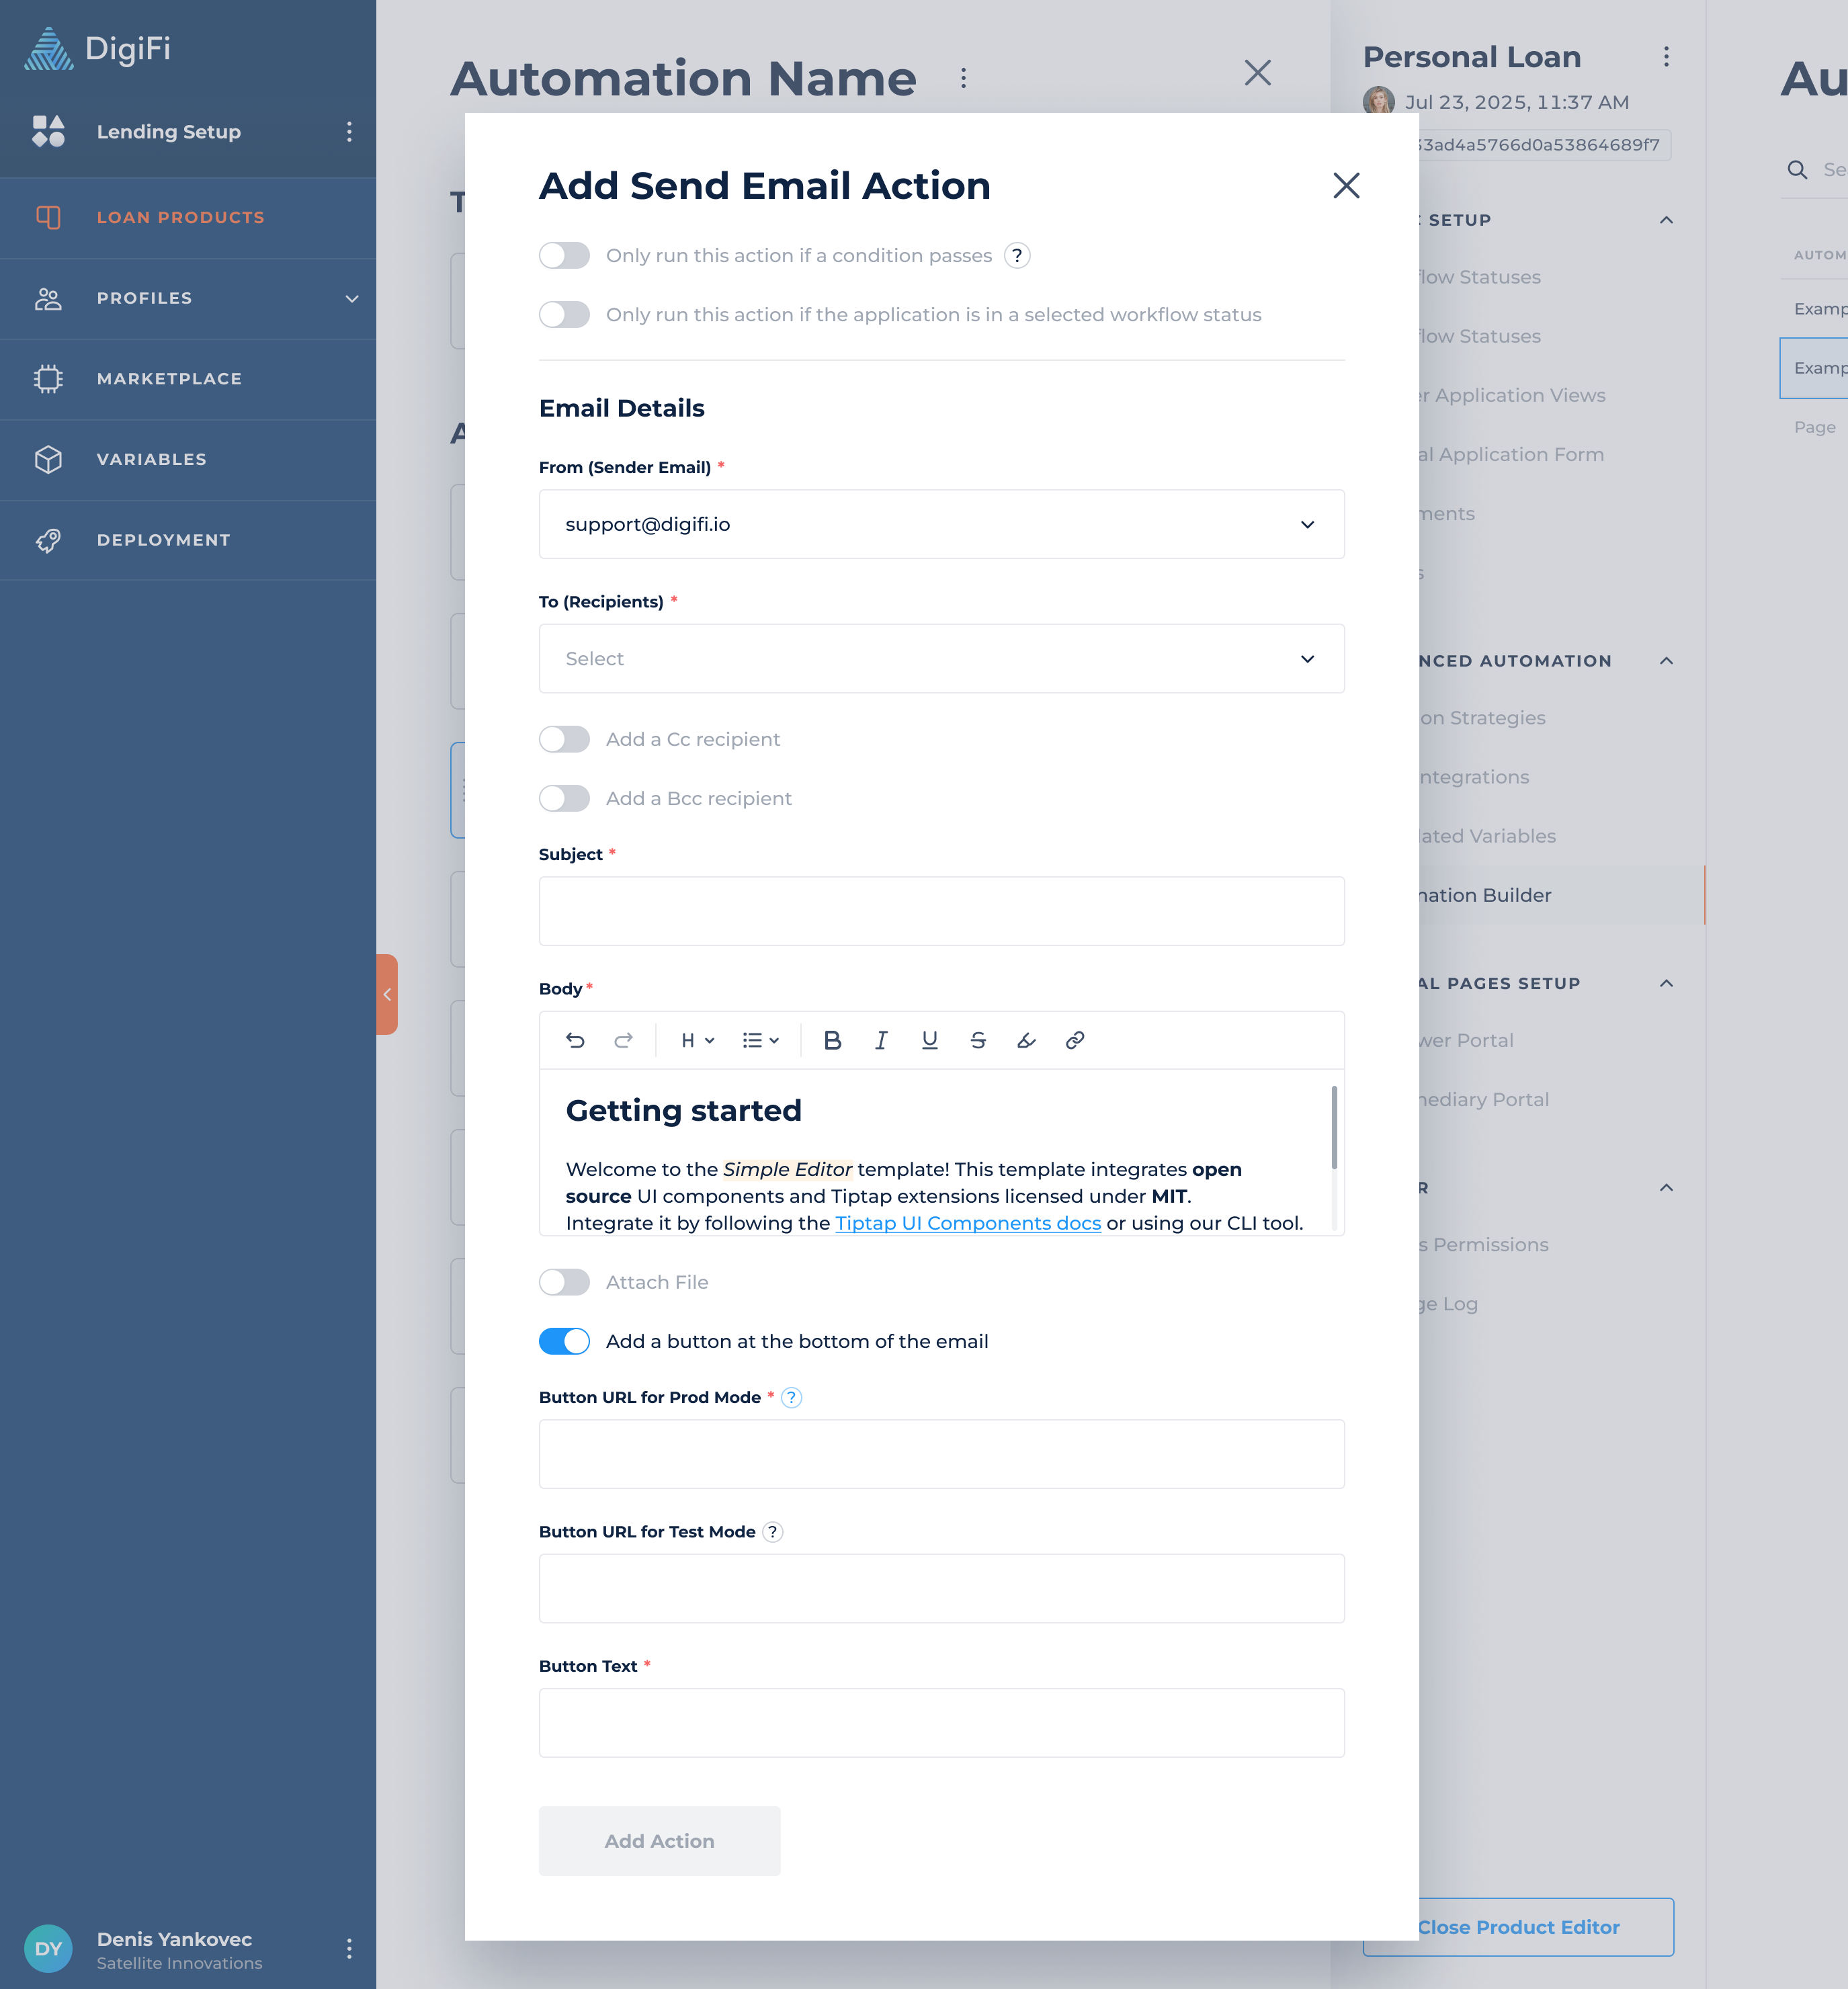Screen dimensions: 1848x1989
Task: Open the Tiptap UI Components docs link
Action: 967,1223
